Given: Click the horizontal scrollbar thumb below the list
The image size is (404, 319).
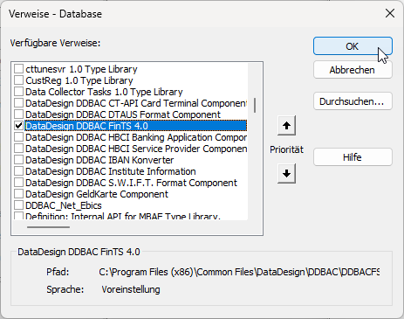Looking at the screenshot, I should coord(48,227).
